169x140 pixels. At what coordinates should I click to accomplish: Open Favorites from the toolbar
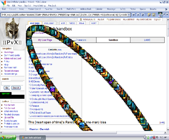(x=49, y=9)
